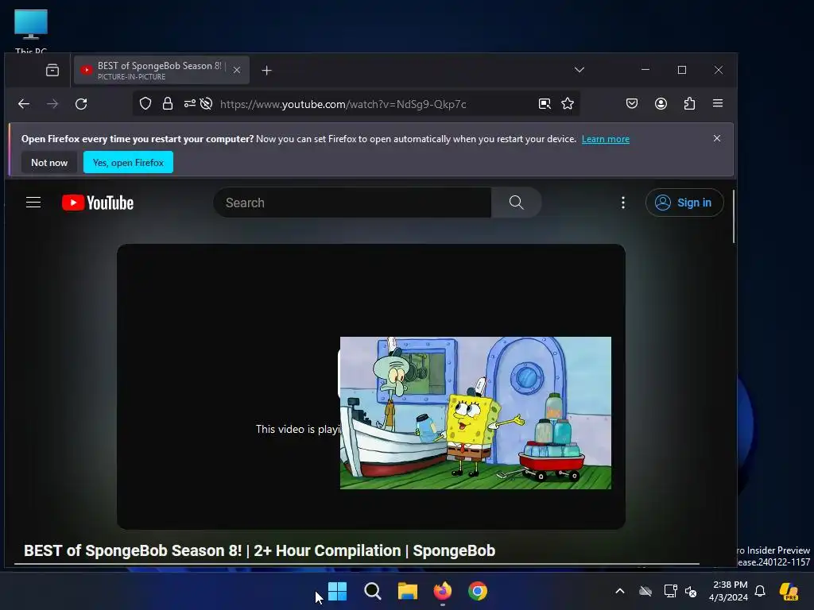Image resolution: width=814 pixels, height=610 pixels.
Task: Open Firefox View icon in tab bar
Action: 52,70
